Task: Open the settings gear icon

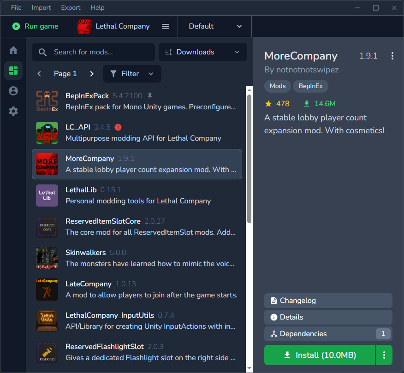Action: pos(13,111)
